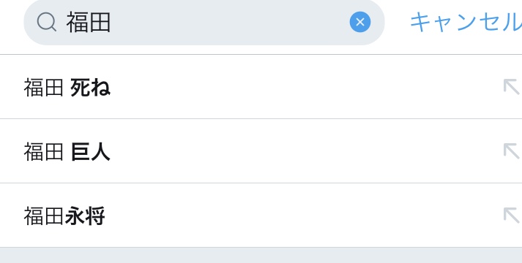
Task: Click the bold 巨人 text in suggestions
Action: click(x=90, y=153)
